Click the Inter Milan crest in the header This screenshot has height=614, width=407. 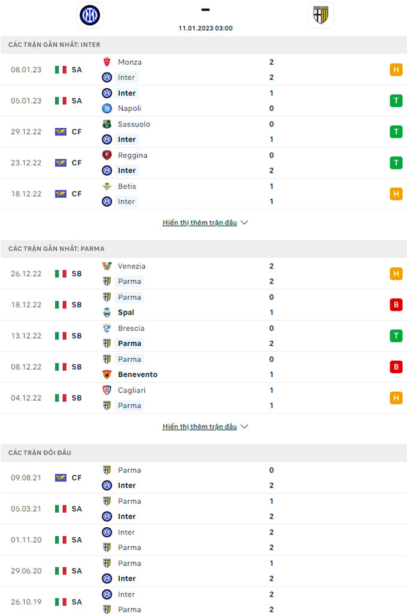coord(90,15)
